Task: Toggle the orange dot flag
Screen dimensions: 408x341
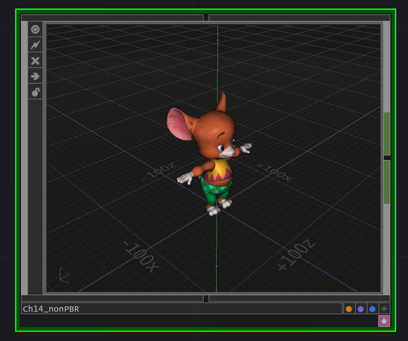Action: pyautogui.click(x=349, y=309)
